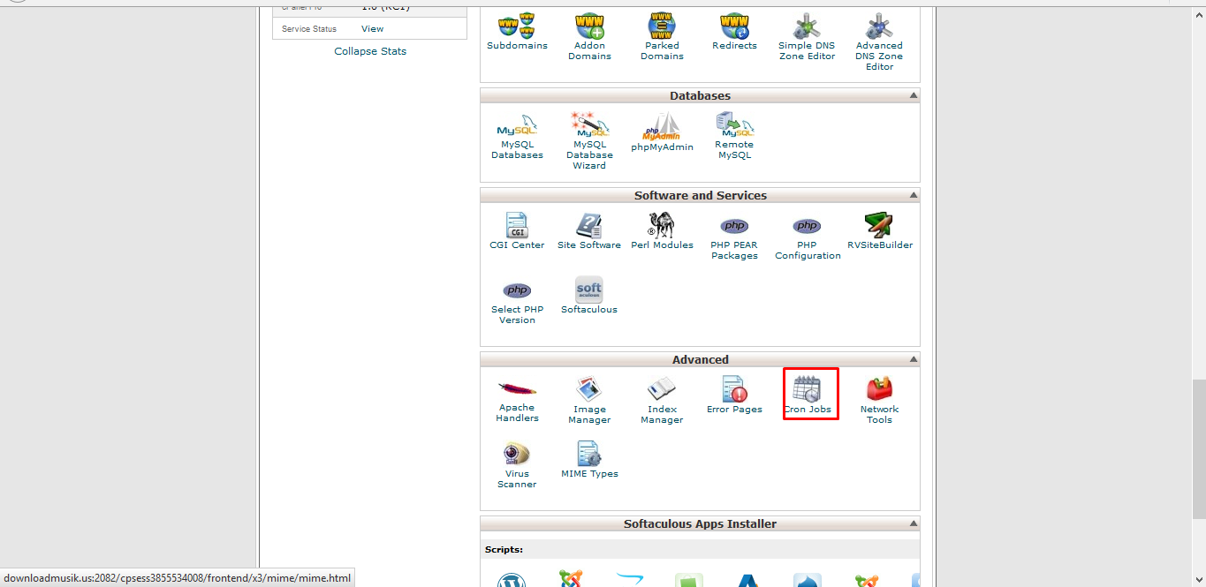This screenshot has width=1206, height=587.
Task: Collapse the Software and Services section arrow
Action: [x=913, y=195]
